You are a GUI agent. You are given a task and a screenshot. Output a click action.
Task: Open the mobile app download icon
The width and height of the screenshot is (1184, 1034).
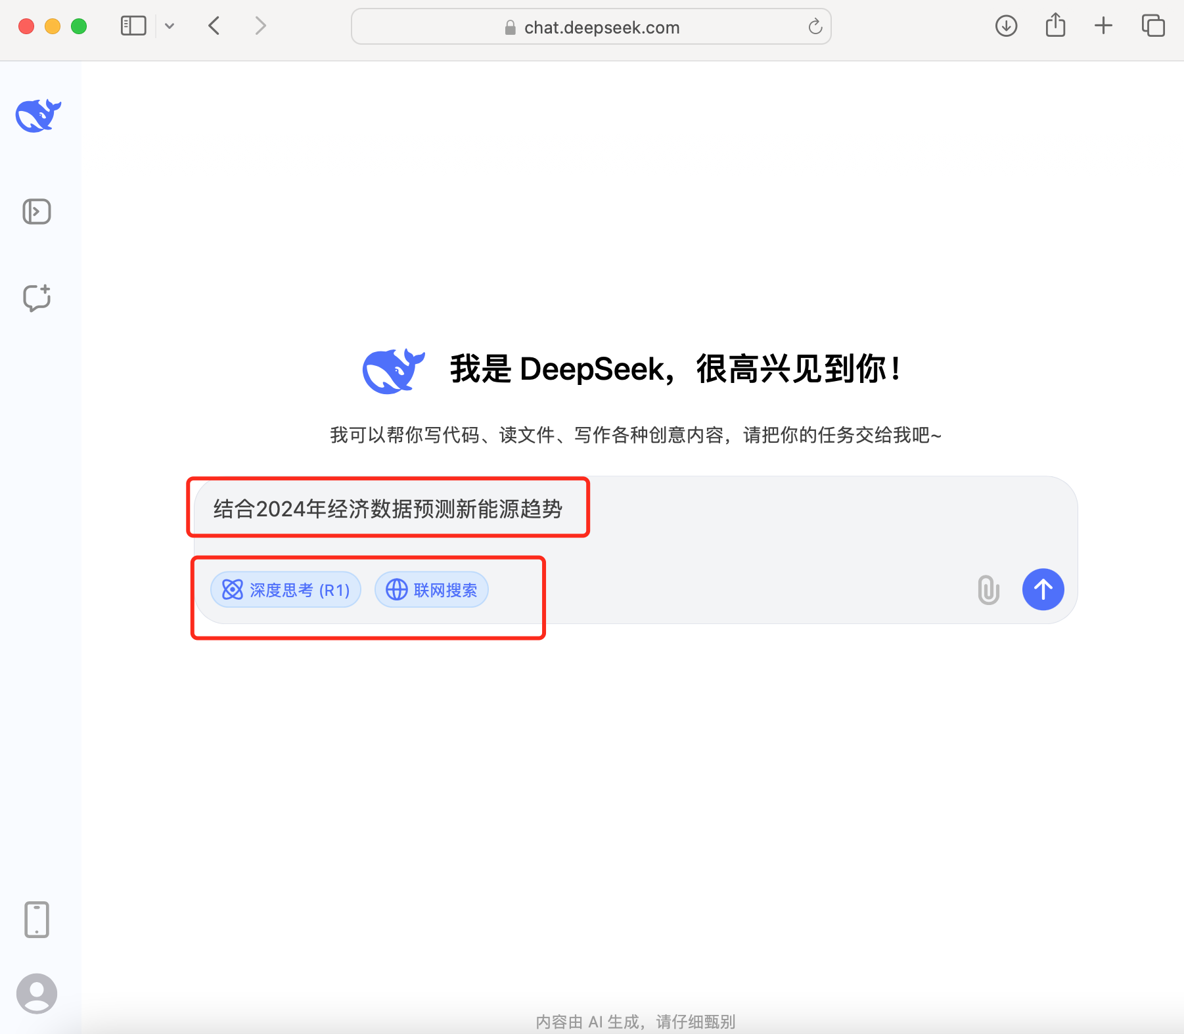(x=37, y=919)
